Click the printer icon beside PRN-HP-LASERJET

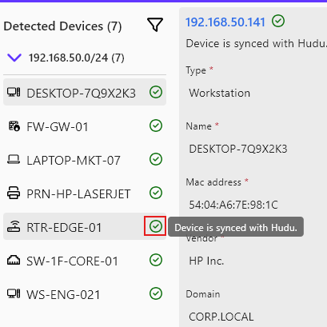click(14, 193)
